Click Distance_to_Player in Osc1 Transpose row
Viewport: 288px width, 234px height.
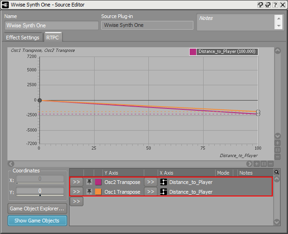[191, 192]
